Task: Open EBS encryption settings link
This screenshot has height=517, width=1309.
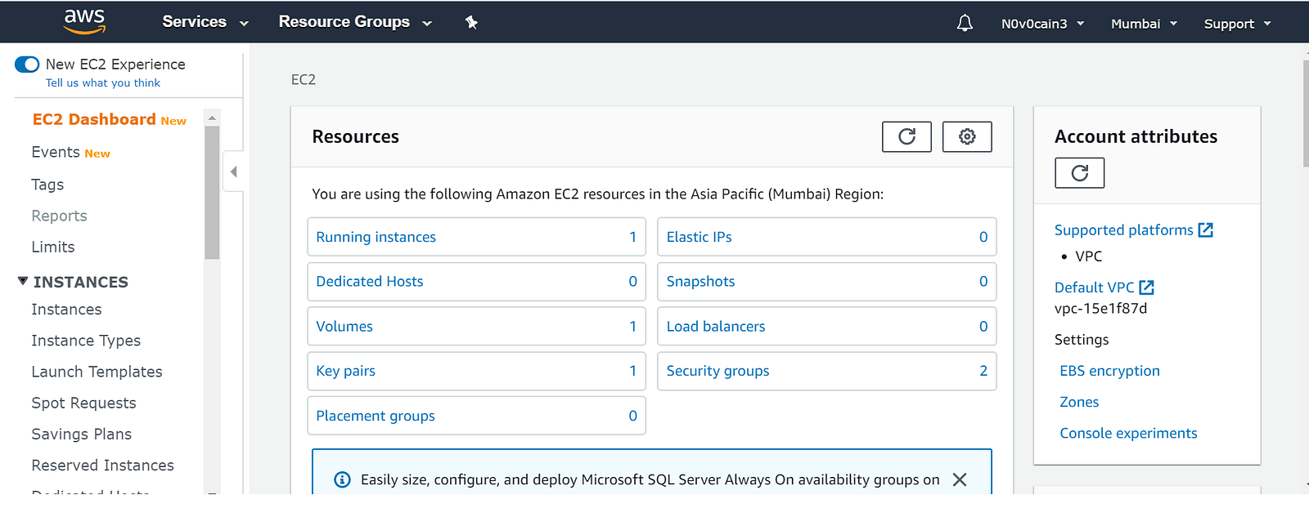Action: 1109,371
